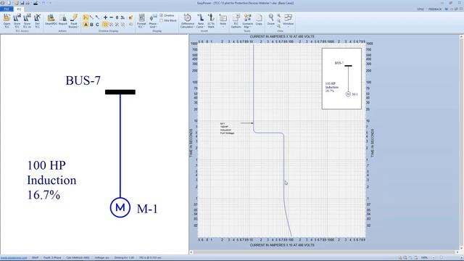Insert a Note
This screenshot has height=261, width=464.
pos(223,20)
